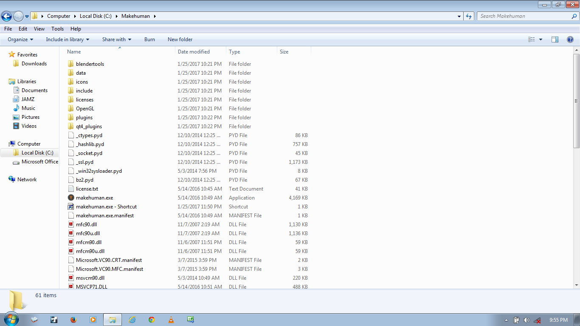Select Pictures library

pyautogui.click(x=31, y=117)
